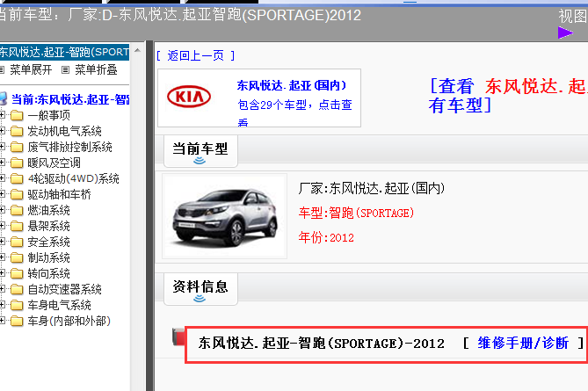Viewport: 588px width, 391px height.
Task: Click the tree panel scroll-up arrow
Action: point(137,50)
